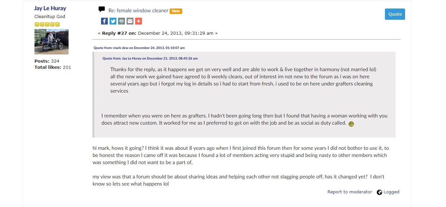446x207 pixels.
Task: Open "Quote from: mark dew" link
Action: (139, 48)
